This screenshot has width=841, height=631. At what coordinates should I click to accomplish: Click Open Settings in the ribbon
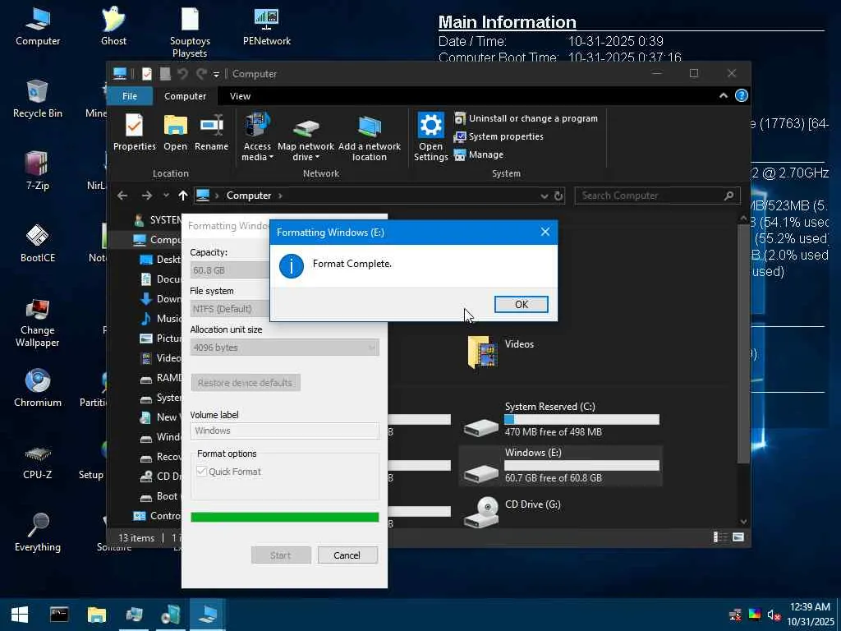pyautogui.click(x=430, y=137)
